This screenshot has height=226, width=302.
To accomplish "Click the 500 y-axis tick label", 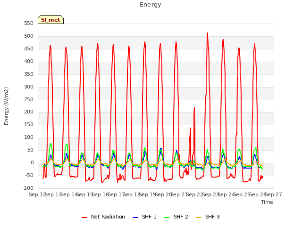I will [29, 36].
